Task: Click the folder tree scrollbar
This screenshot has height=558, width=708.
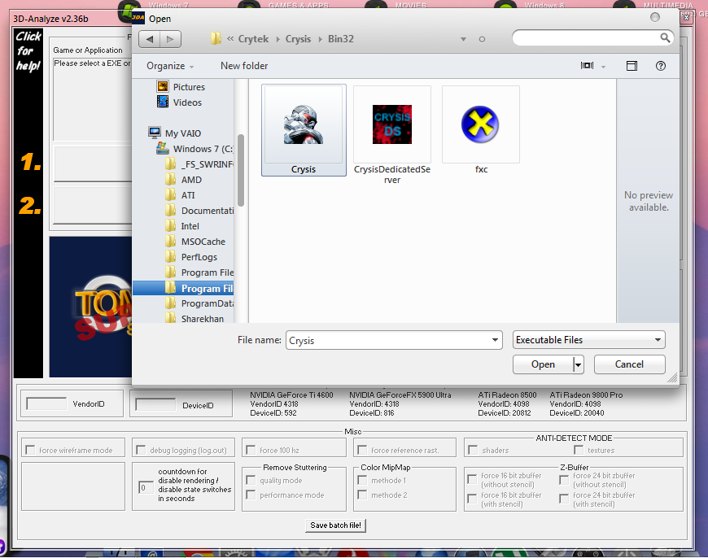Action: click(x=241, y=171)
